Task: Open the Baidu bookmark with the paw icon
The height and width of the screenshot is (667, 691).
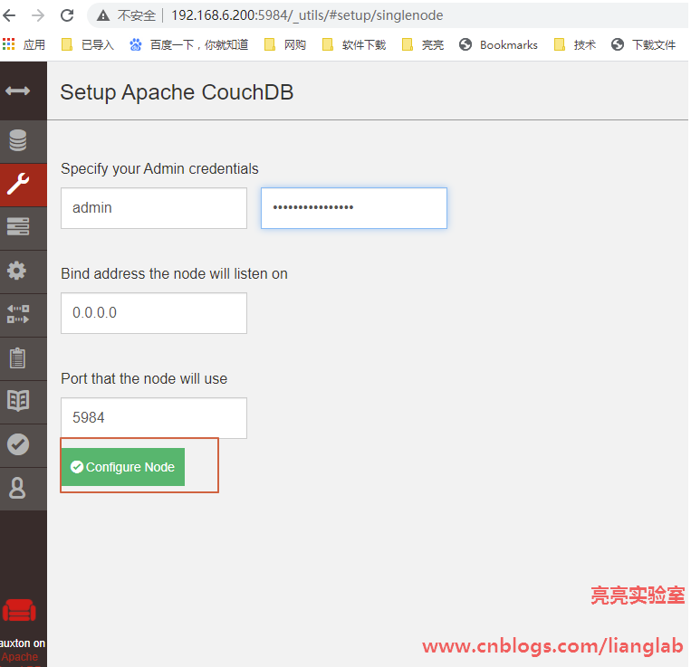Action: 188,44
